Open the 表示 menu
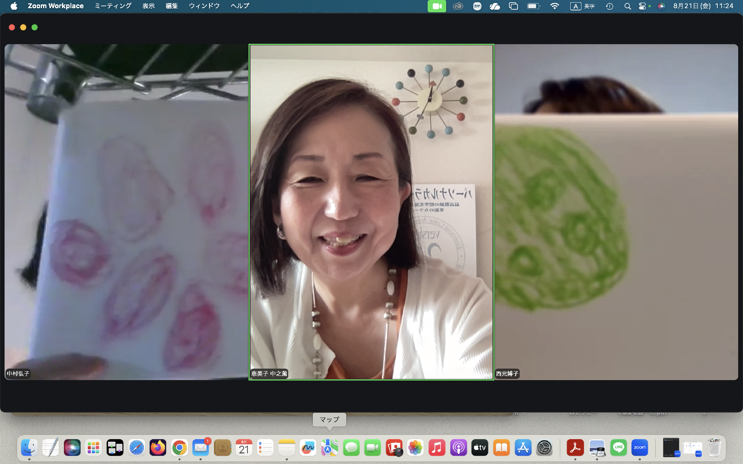Screen dimensions: 743x464 coord(149,6)
